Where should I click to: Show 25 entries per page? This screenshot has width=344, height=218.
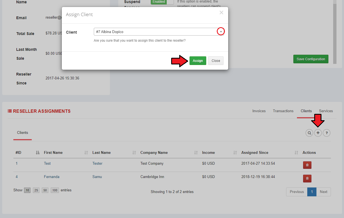[36, 190]
